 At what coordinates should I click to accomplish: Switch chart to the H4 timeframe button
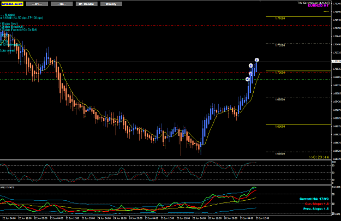coord(62,4)
